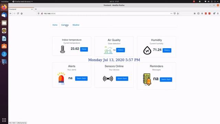Open Thunderbird mail from the dock
The width and height of the screenshot is (220, 124).
click(x=4, y=15)
